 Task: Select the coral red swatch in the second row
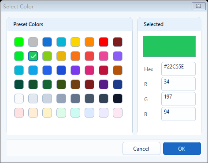(89, 56)
